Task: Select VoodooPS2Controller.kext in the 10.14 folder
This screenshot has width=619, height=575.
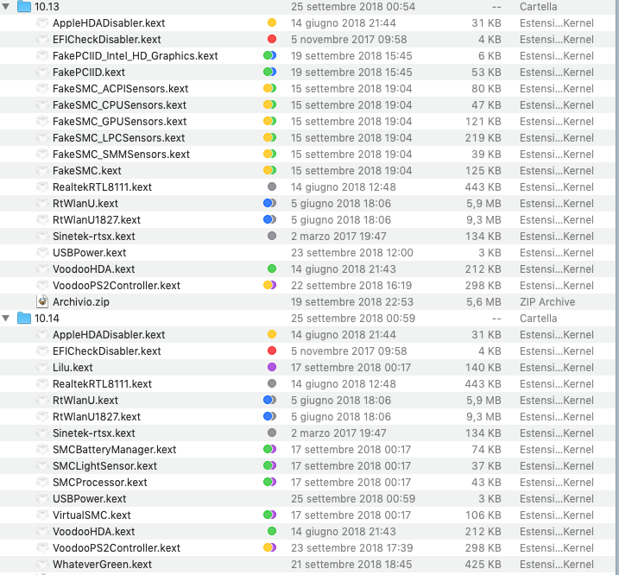Action: [x=117, y=548]
